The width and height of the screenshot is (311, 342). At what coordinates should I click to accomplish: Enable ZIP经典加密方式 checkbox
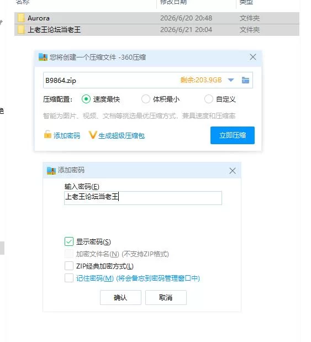coord(69,266)
